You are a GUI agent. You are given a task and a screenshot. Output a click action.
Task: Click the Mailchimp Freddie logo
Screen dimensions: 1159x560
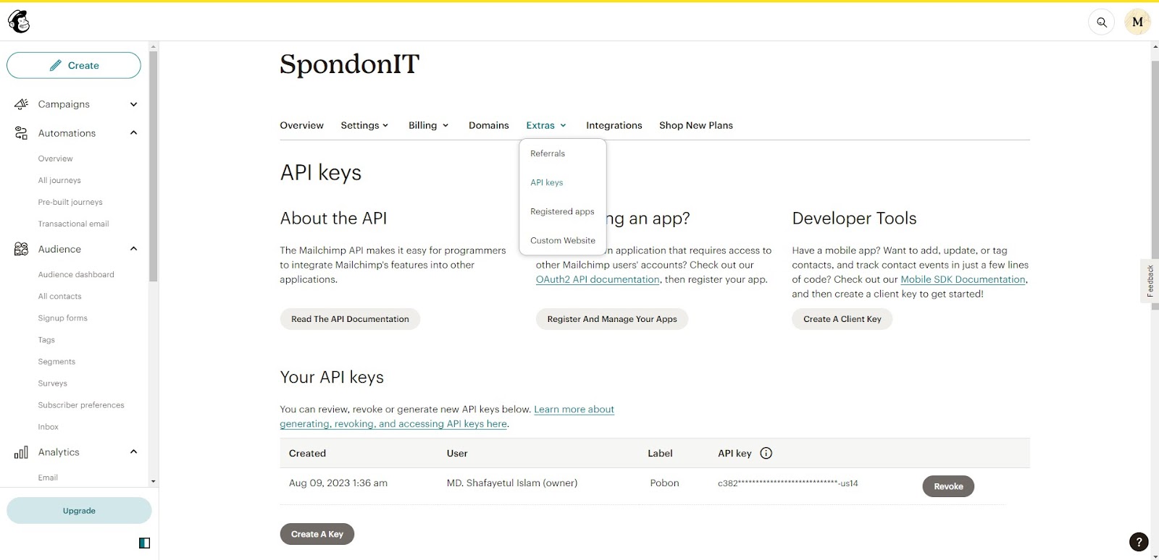coord(19,22)
